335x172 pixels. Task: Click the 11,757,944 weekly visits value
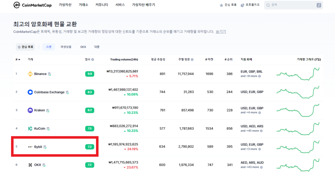coord(186,74)
